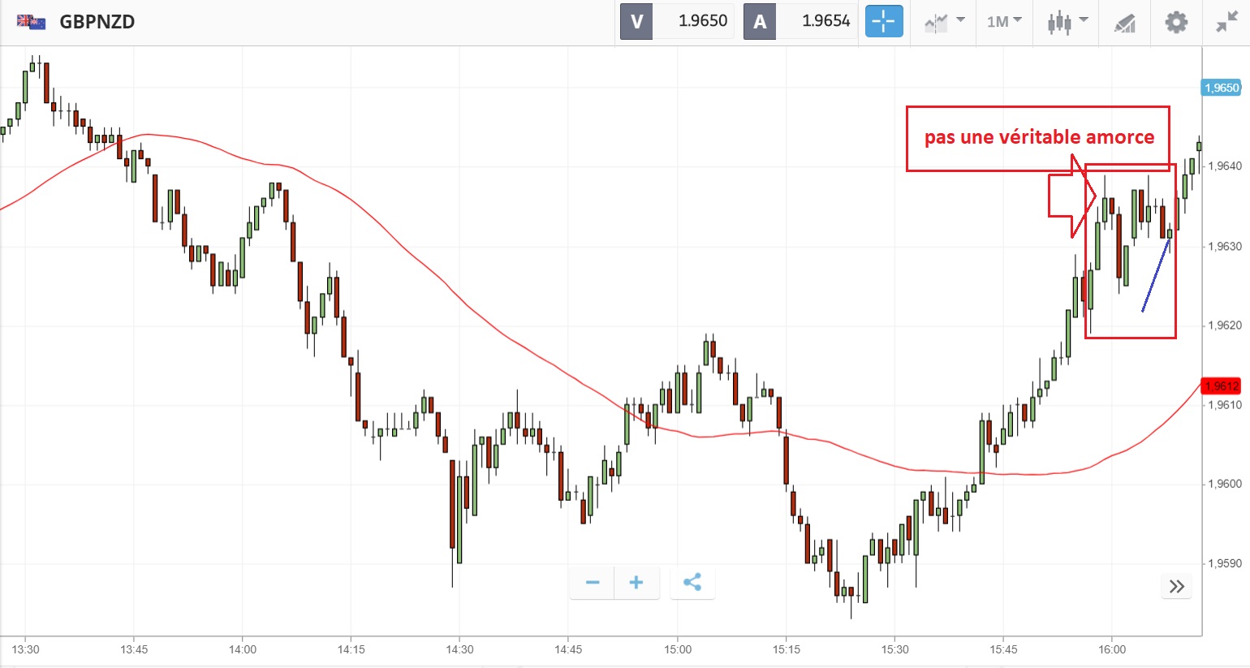Select the GBPNZD instrument name
The image size is (1250, 668).
point(97,22)
